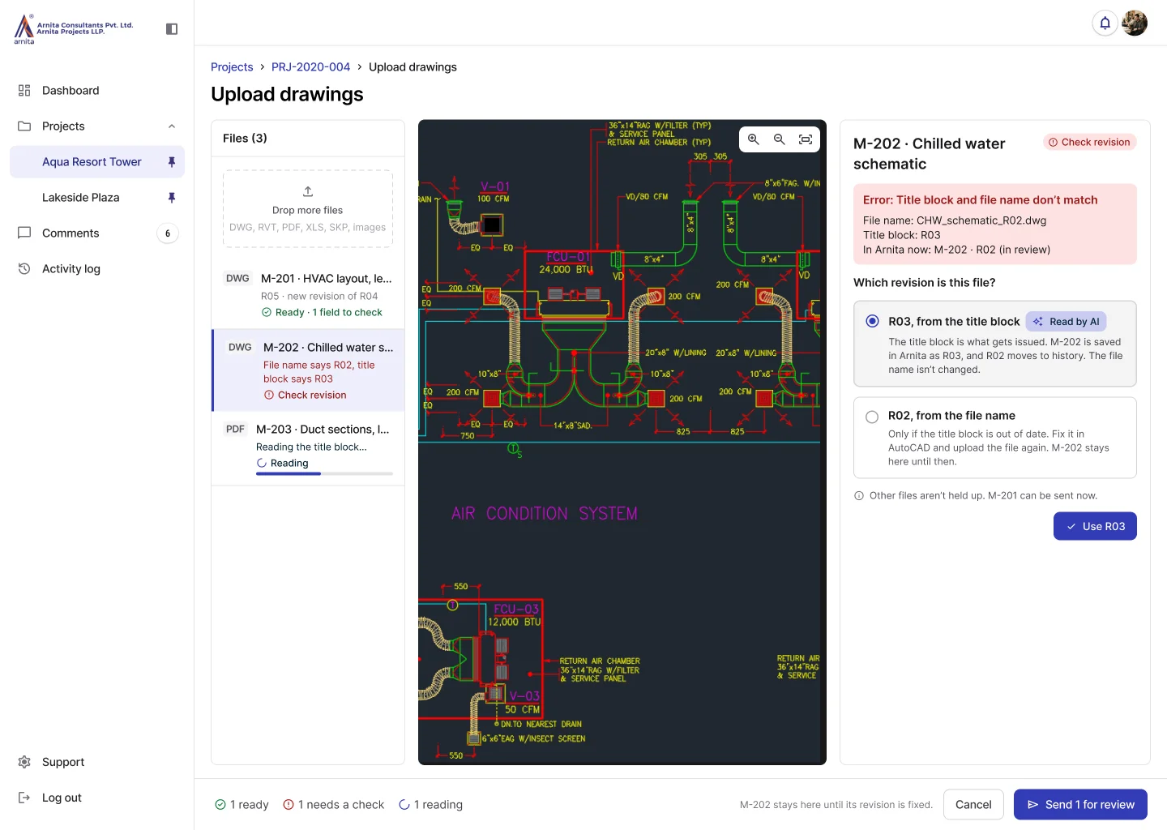Fit drawing preview to screen
Viewport: 1167px width, 830px height.
[x=806, y=139]
